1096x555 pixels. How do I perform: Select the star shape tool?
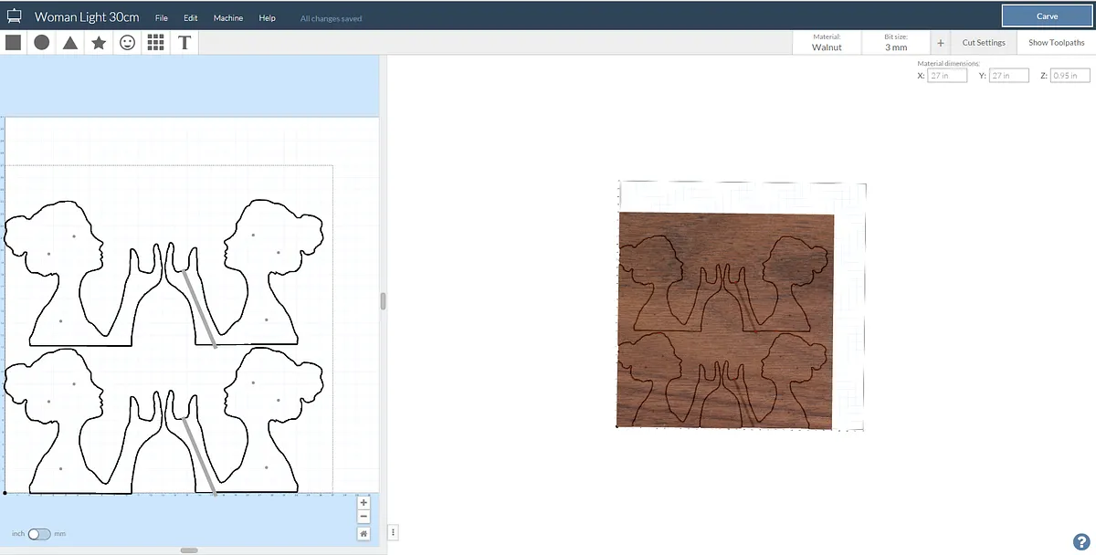click(x=99, y=42)
